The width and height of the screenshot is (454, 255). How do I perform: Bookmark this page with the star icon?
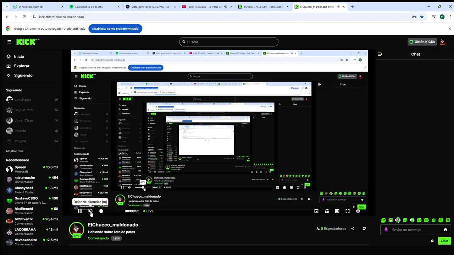pos(422,17)
